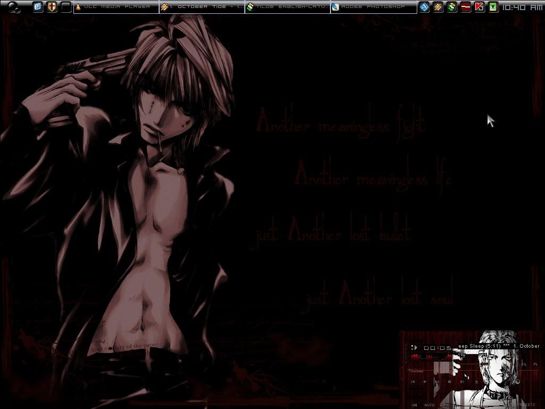Viewport: 545px width, 409px height.
Task: Pause playback in Winamp
Action: [x=437, y=381]
